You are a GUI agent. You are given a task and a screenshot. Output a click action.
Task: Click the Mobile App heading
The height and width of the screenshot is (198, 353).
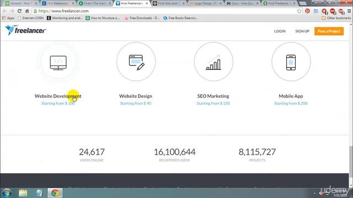pos(291,96)
